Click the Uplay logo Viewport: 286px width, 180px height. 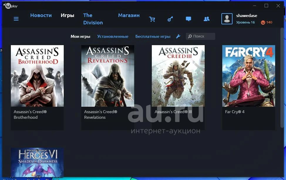click(x=11, y=6)
